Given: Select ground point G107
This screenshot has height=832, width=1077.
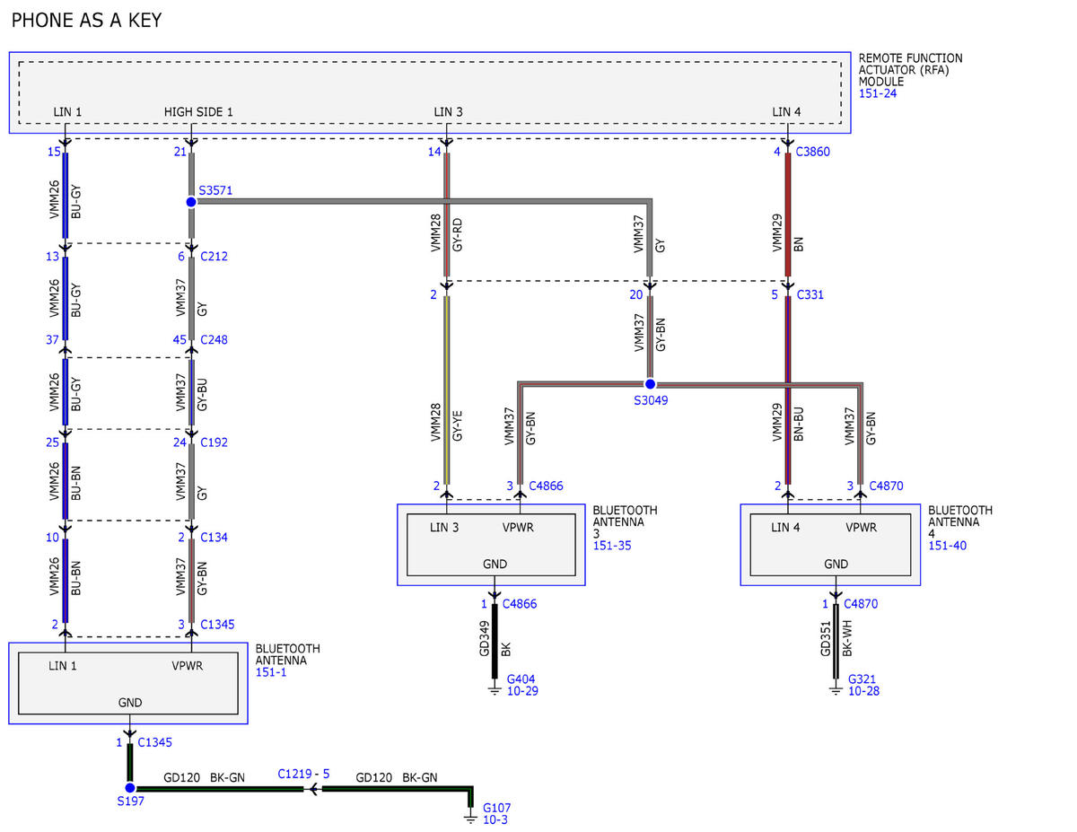Looking at the screenshot, I should (497, 808).
